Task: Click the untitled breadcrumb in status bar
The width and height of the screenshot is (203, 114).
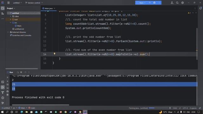Action: (x=6, y=108)
